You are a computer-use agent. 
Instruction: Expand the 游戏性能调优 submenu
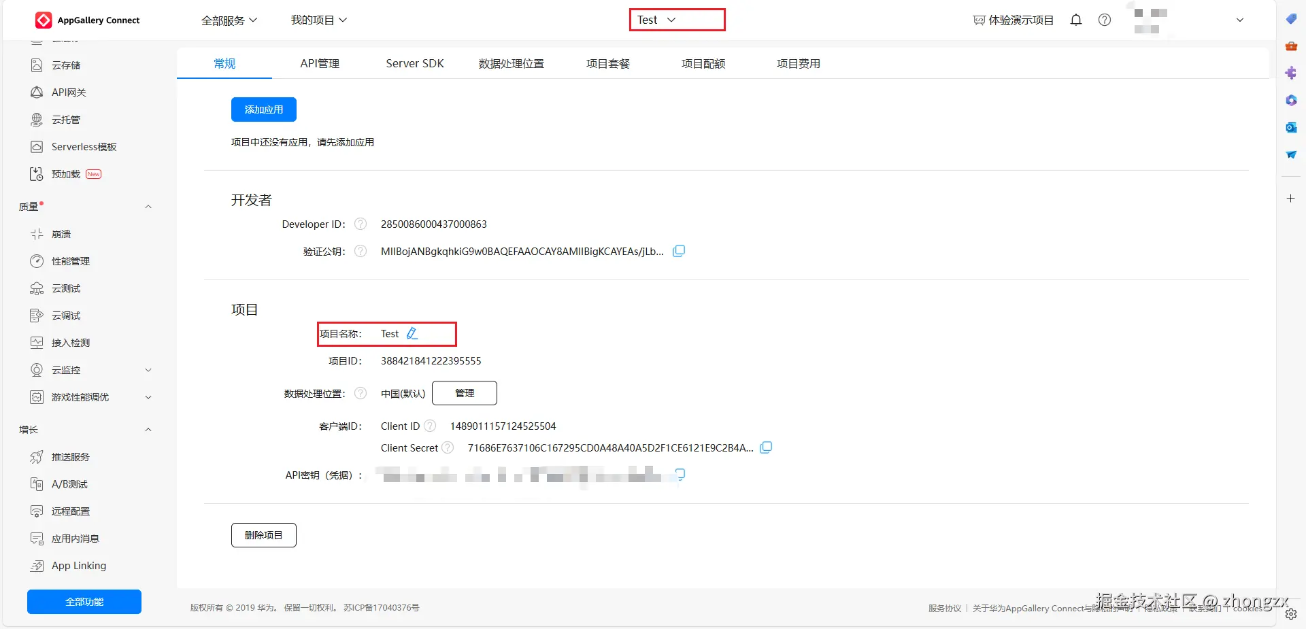148,397
